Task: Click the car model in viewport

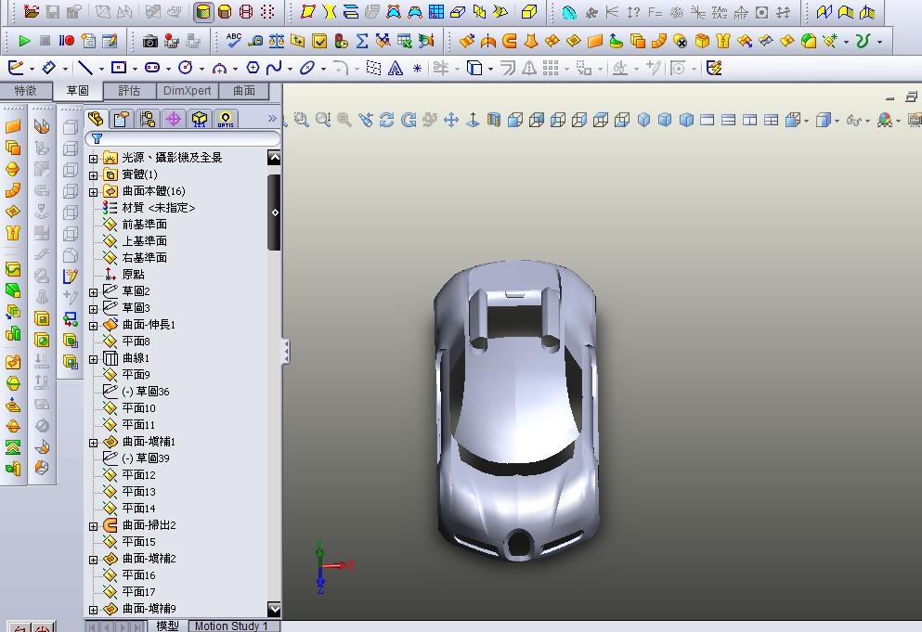Action: (x=517, y=411)
